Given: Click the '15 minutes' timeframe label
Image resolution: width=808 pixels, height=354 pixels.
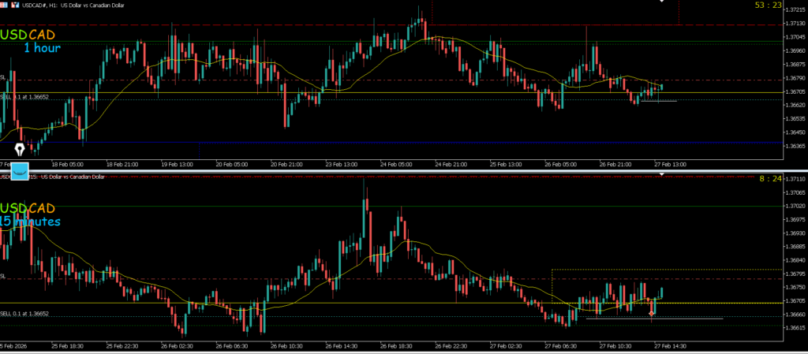Looking at the screenshot, I should click(x=32, y=222).
